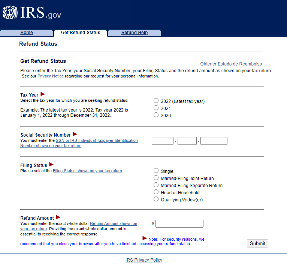This screenshot has width=287, height=271.
Task: Select 2022 (Latest tax year) radio button
Action: (x=156, y=101)
